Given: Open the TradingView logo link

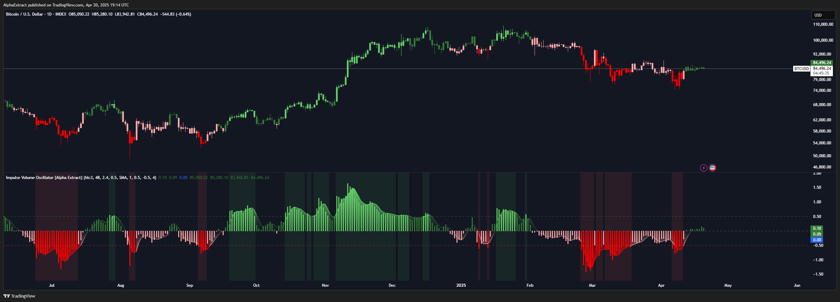Looking at the screenshot, I should (19, 296).
